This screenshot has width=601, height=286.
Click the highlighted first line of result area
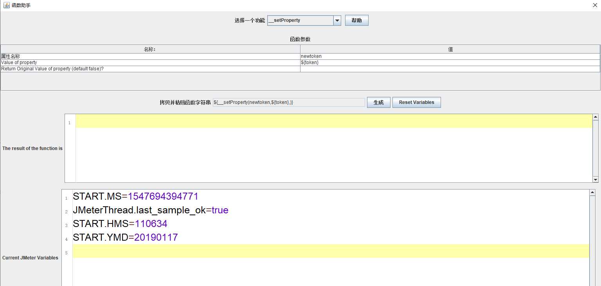coord(334,121)
